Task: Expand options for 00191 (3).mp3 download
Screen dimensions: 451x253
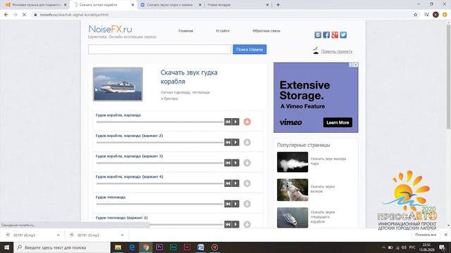Action: (x=122, y=235)
